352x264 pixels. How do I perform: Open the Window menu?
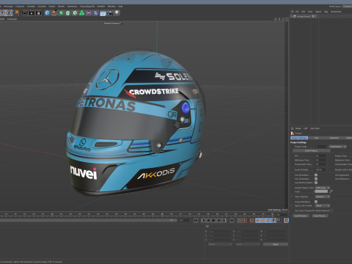tap(111, 7)
